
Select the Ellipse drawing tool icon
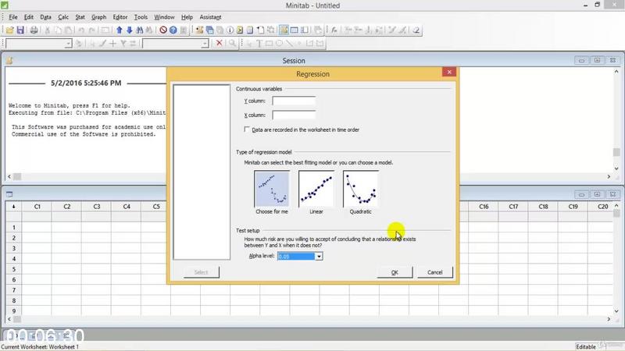pos(279,44)
